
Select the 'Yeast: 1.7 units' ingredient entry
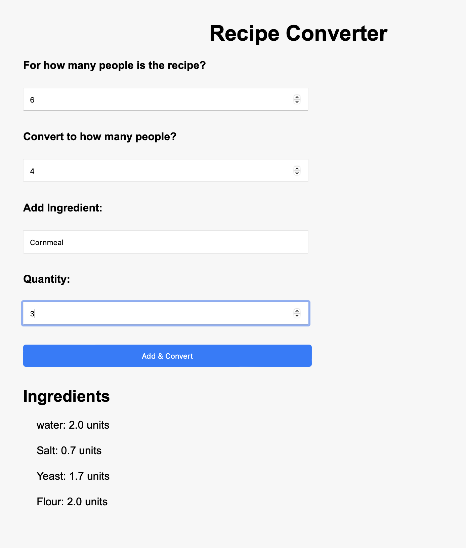[x=73, y=476]
